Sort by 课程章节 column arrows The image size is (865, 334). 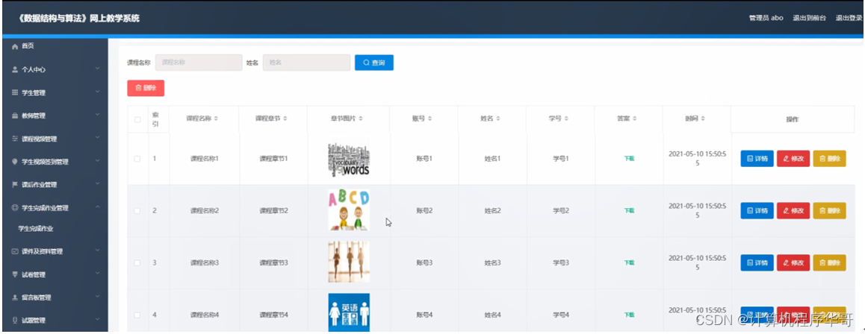285,119
